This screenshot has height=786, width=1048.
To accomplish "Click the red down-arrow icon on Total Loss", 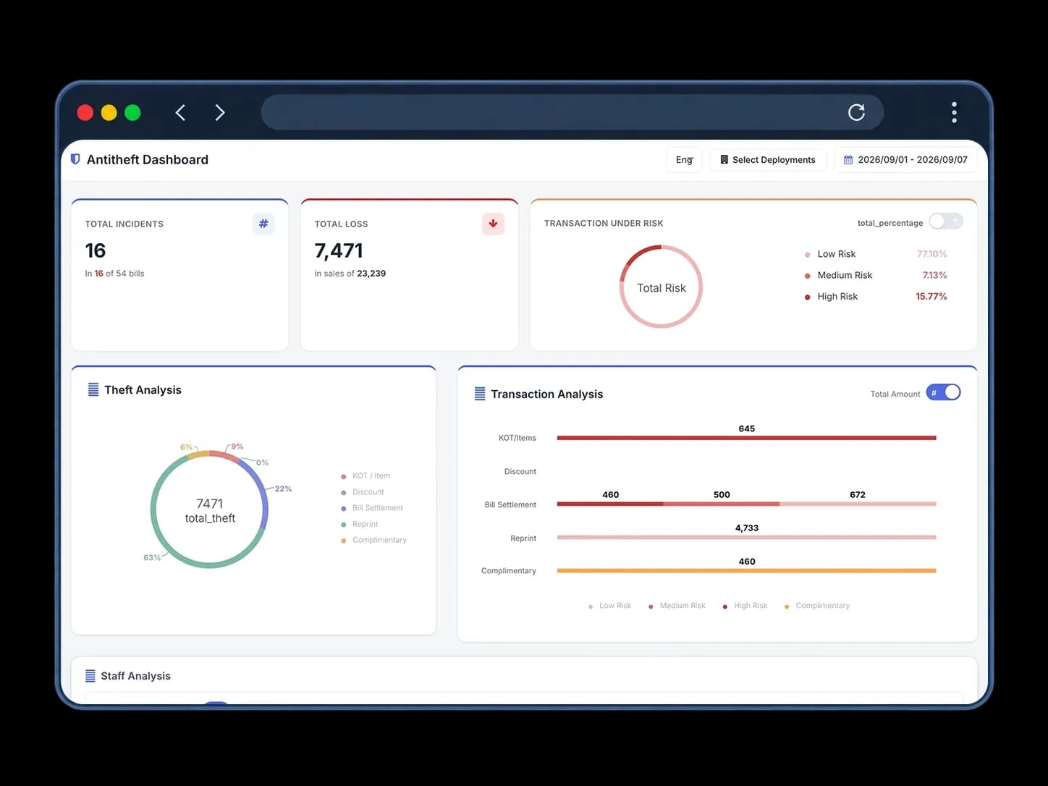I will click(x=493, y=224).
